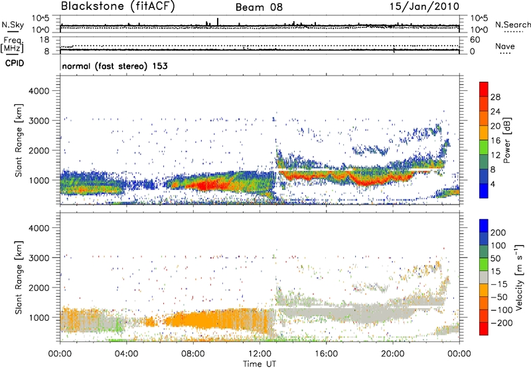Click "normal (fast stereo) 153" mode text
531x368 pixels.
click(x=115, y=66)
